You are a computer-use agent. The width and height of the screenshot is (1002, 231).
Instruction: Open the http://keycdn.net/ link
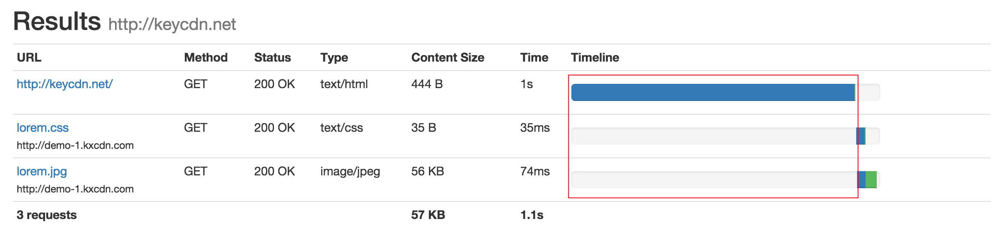pyautogui.click(x=64, y=84)
